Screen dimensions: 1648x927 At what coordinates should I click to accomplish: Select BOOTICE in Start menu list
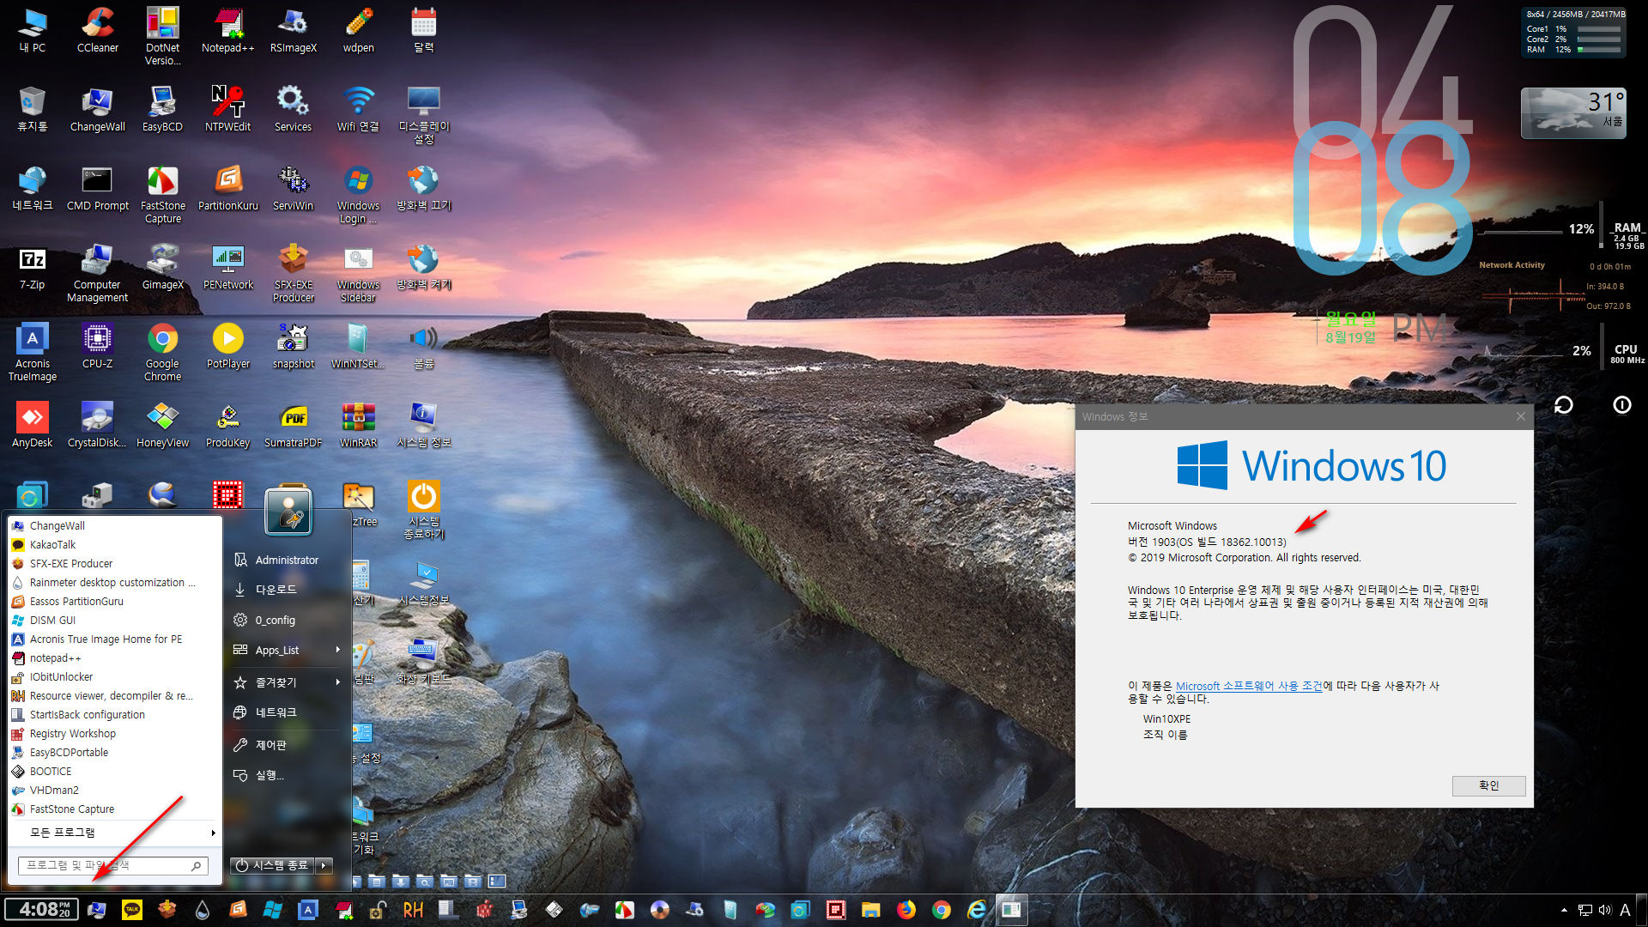tap(115, 772)
